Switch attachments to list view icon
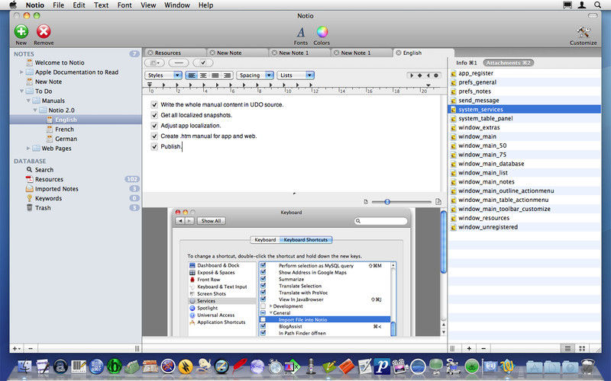 [x=567, y=349]
